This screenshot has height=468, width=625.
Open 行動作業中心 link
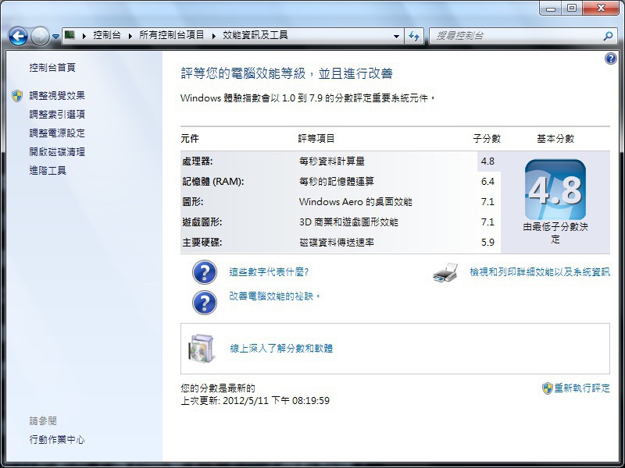tap(57, 439)
